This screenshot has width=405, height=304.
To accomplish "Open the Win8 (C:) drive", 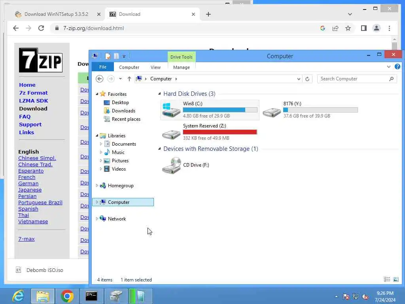I will click(x=210, y=110).
